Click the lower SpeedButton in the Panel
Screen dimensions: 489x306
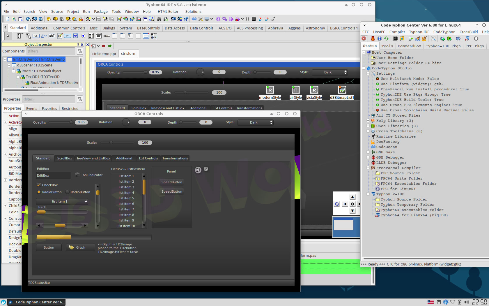click(x=172, y=191)
